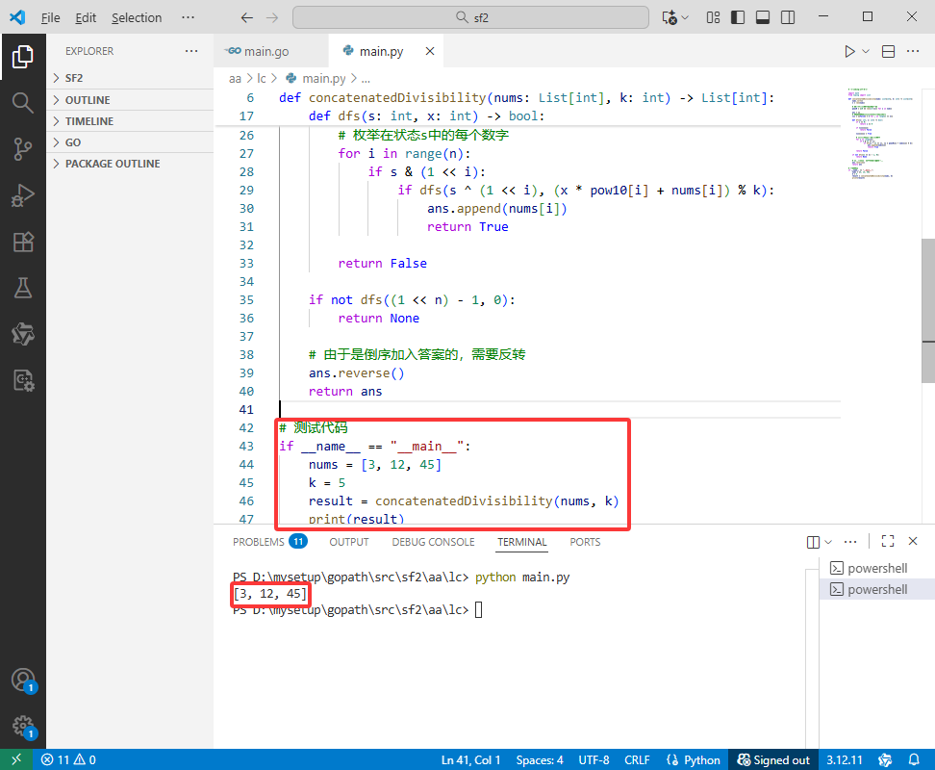Open the split terminal dropdown arrow
The height and width of the screenshot is (770, 935).
pyautogui.click(x=828, y=542)
